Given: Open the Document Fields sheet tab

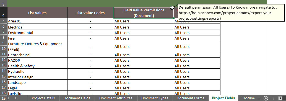Looking at the screenshot, I should tap(77, 98).
